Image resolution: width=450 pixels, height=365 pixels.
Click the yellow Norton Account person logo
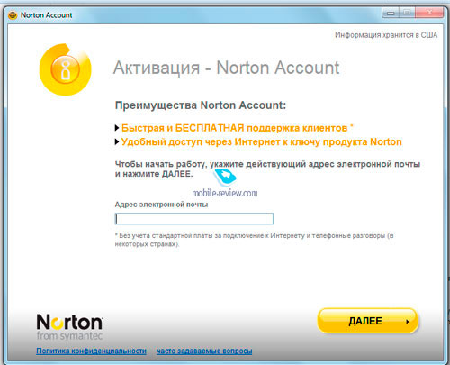click(65, 69)
